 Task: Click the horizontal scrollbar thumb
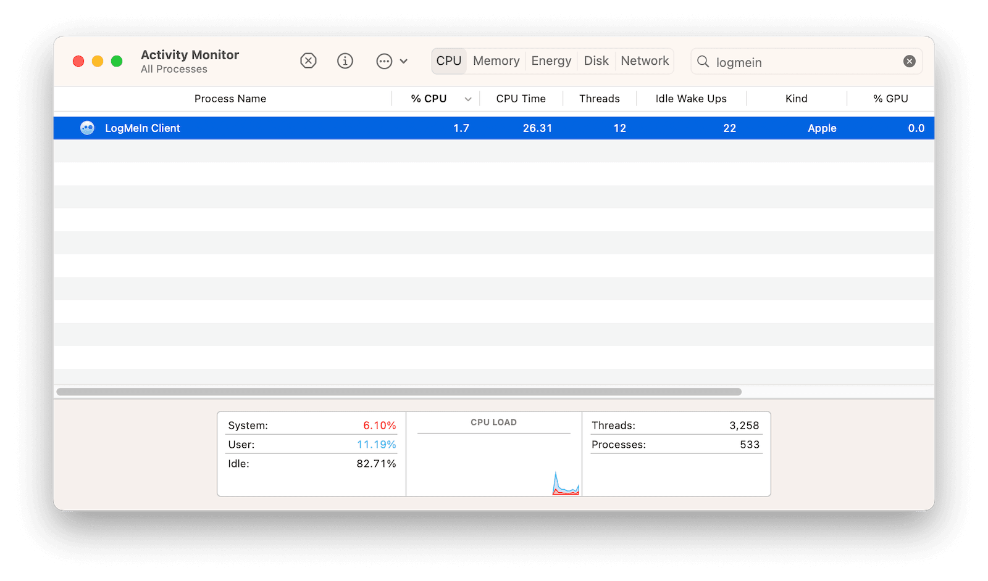pos(399,392)
